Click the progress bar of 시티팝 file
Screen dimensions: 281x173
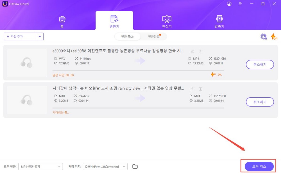[138, 108]
